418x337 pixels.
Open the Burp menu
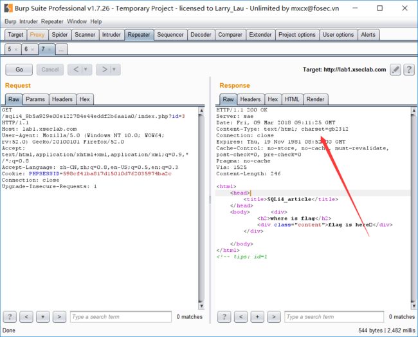point(10,21)
